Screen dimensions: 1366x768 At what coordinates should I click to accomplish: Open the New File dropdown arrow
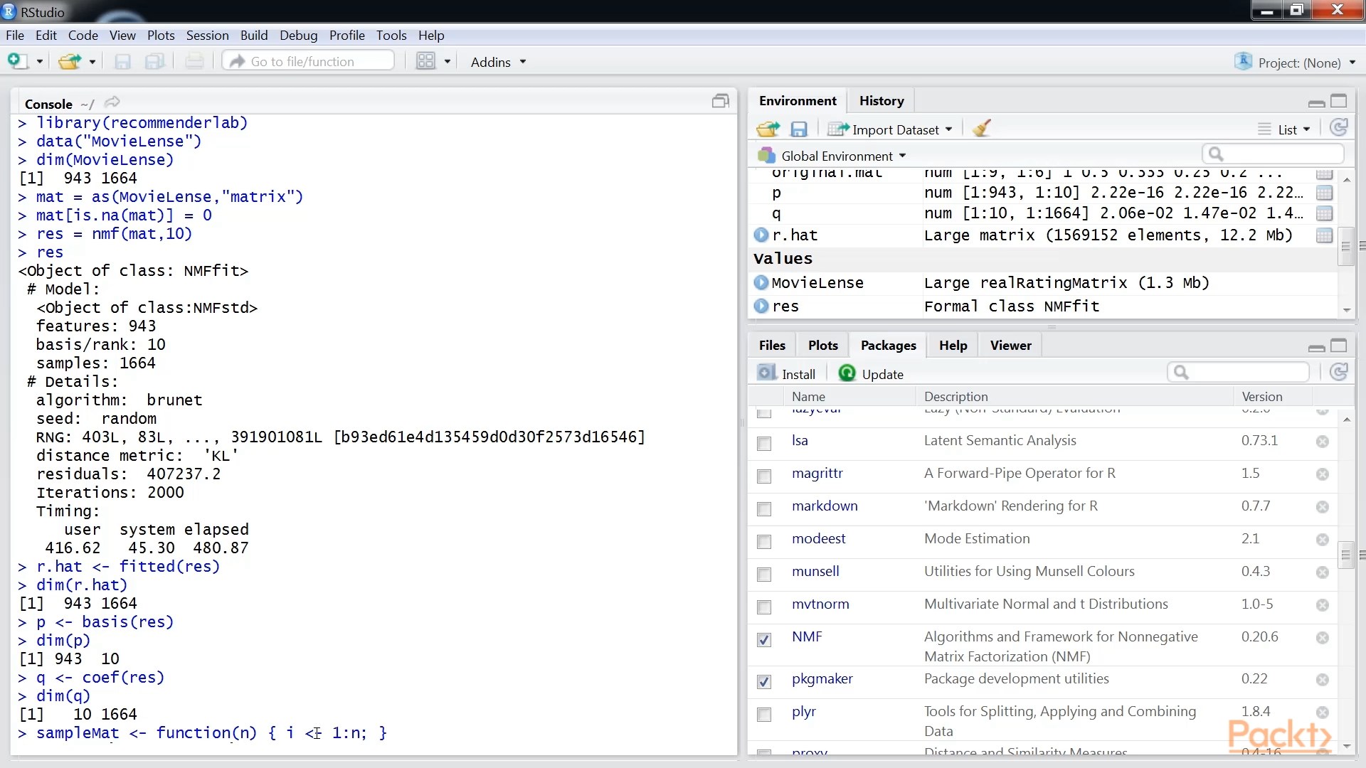tap(40, 62)
